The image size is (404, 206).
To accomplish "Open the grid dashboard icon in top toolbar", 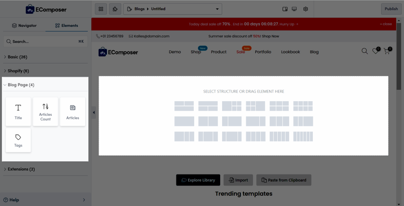I will pyautogui.click(x=101, y=9).
